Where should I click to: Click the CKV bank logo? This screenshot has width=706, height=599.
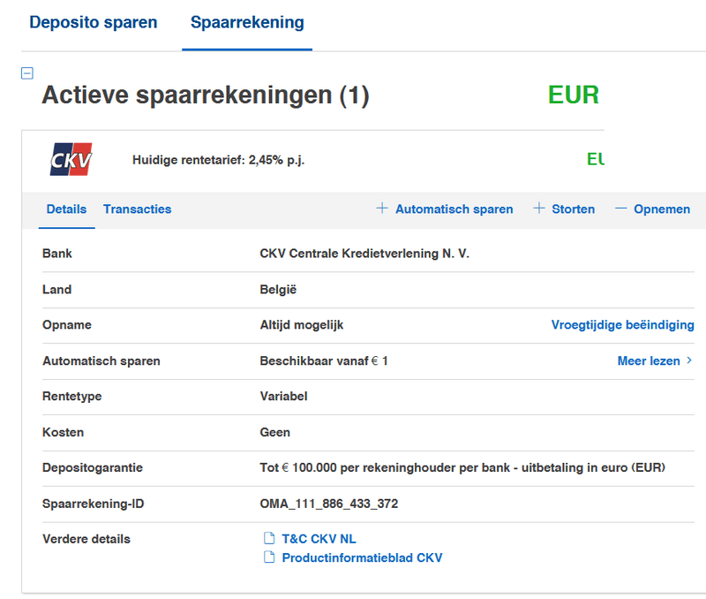(x=71, y=160)
